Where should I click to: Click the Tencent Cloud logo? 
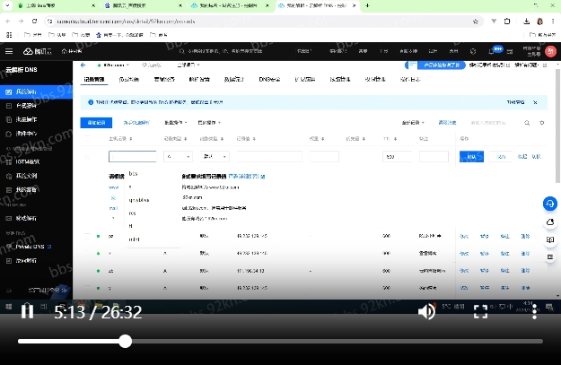click(38, 51)
